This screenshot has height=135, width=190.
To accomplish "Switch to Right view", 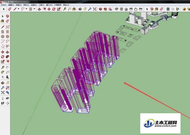I will [131, 9].
